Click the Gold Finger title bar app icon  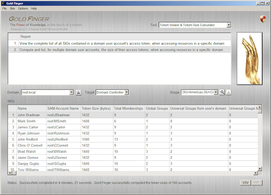(x=3, y=3)
